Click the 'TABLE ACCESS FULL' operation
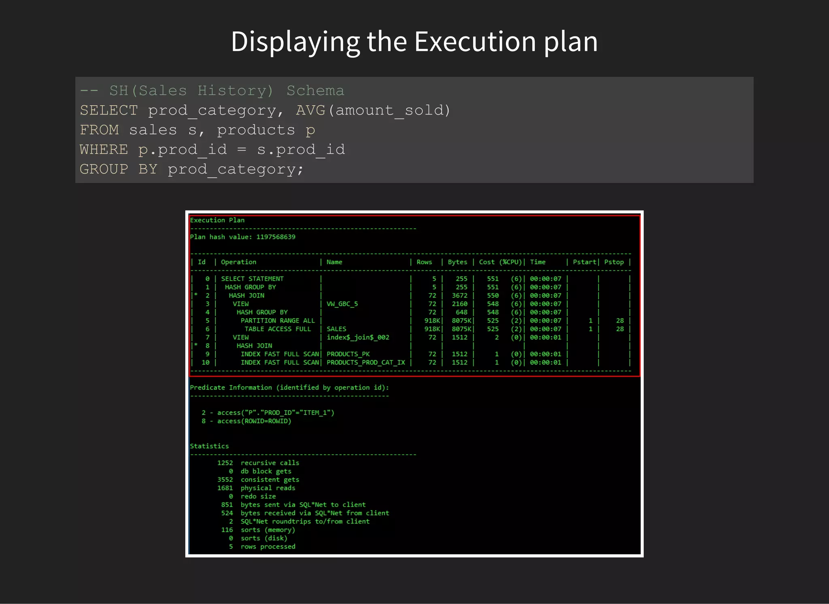 278,329
